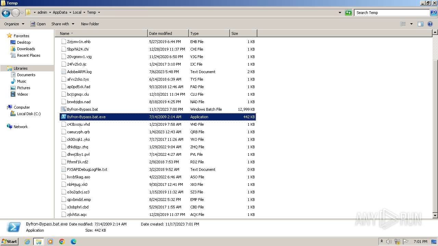The width and height of the screenshot is (438, 246).
Task: Expand the admin breadcrumb dropdown arrow
Action: [50, 13]
